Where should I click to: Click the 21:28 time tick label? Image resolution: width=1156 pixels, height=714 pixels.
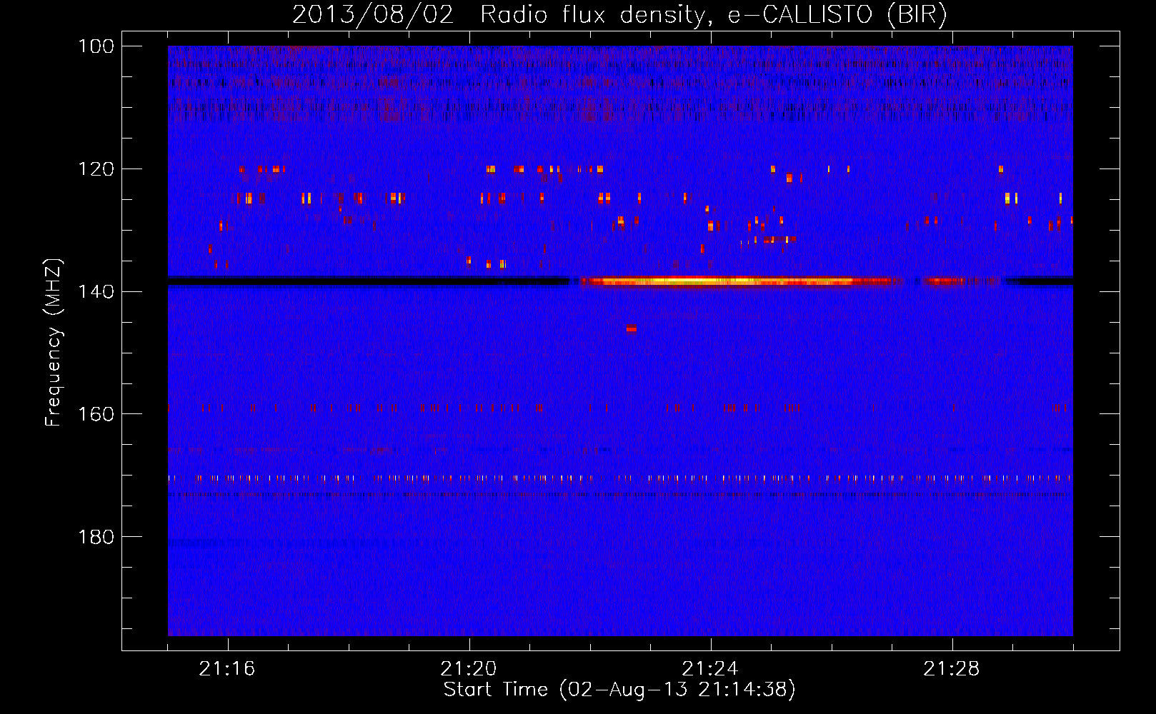[x=952, y=669]
